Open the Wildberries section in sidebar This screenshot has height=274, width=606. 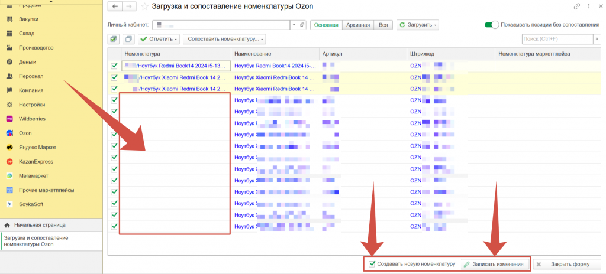[x=32, y=119]
